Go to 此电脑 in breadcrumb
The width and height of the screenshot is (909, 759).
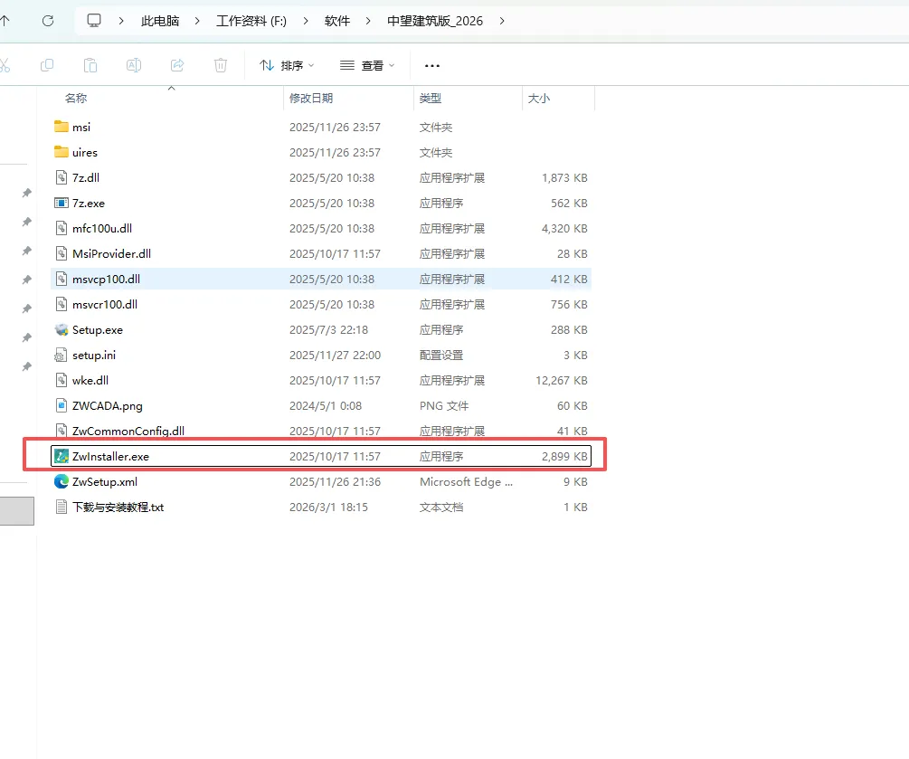click(160, 21)
